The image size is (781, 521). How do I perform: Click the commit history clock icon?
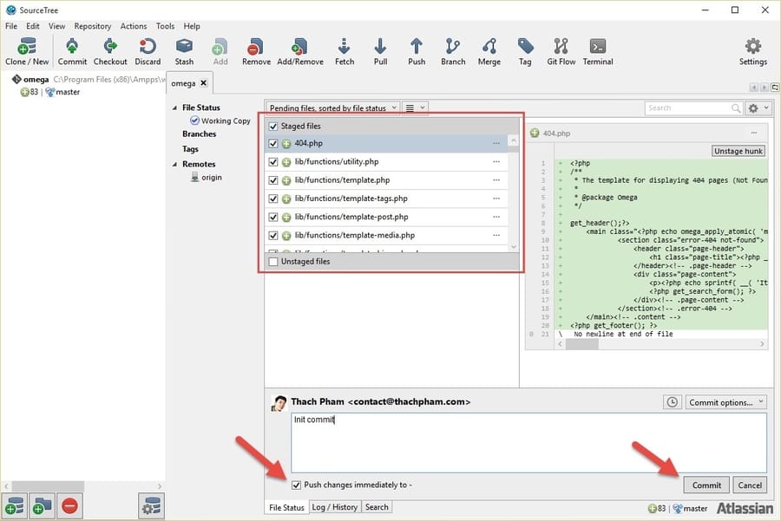(672, 402)
